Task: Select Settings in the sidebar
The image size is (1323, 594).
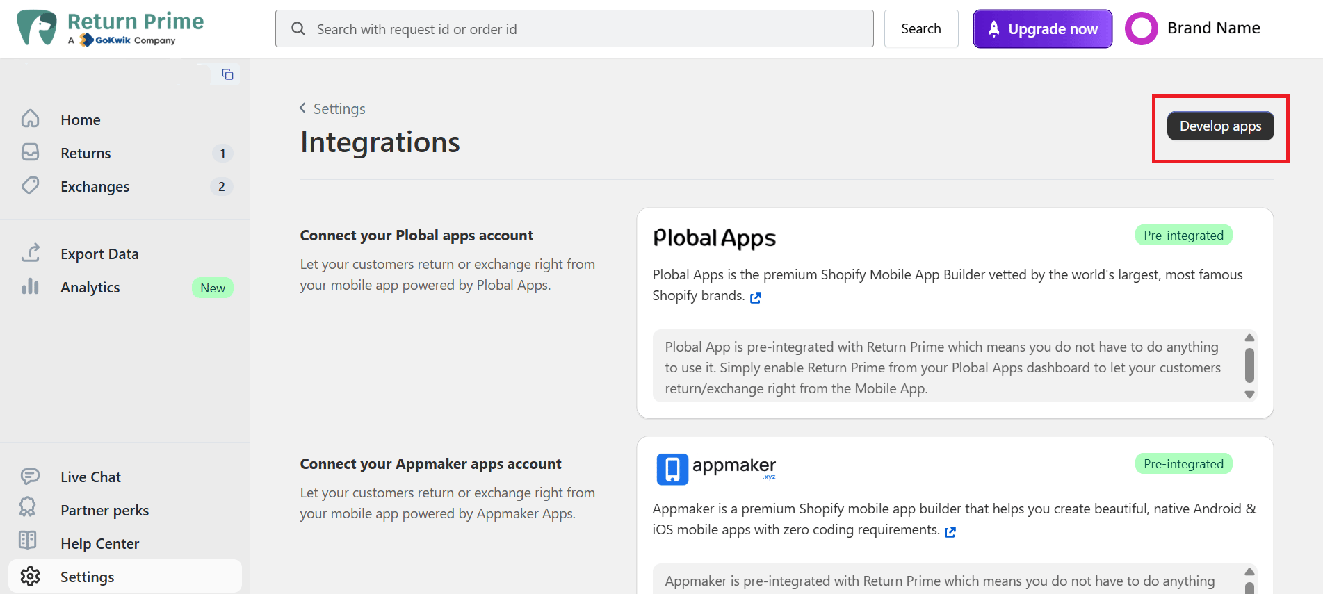Action: [125, 577]
